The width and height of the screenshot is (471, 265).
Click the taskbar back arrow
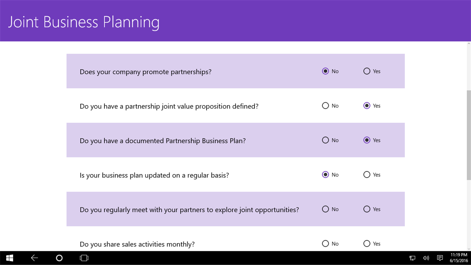[x=34, y=258]
